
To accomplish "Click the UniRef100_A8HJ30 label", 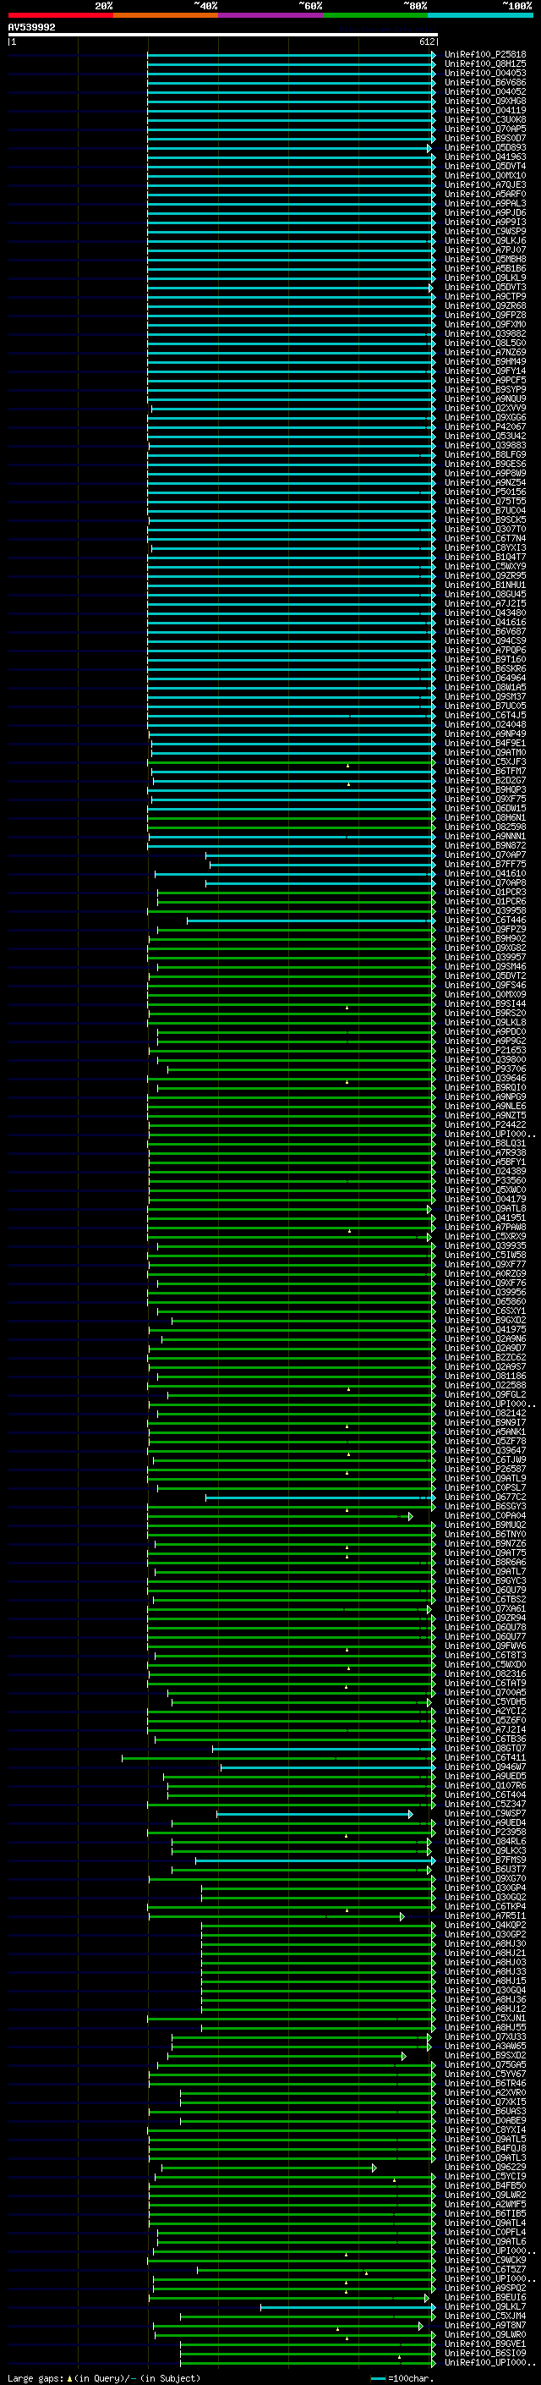I will tap(484, 1945).
